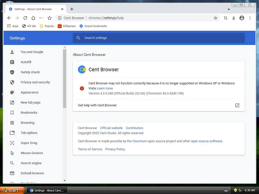This screenshot has height=194, width=259.
Task: Click the external link icon for help
Action: (237, 105)
